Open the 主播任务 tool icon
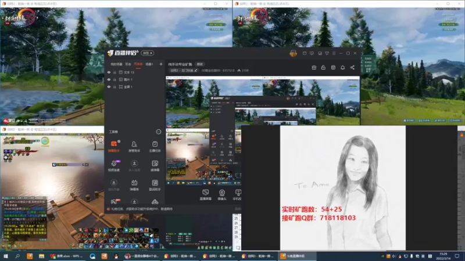 pos(155,146)
